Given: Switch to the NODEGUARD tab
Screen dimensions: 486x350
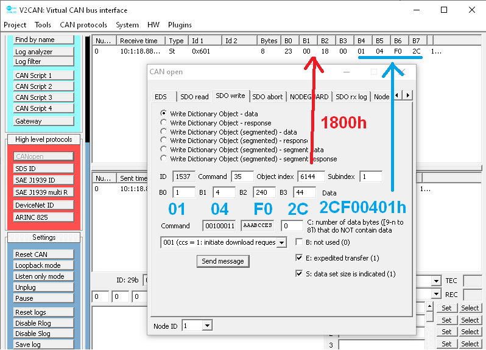Looking at the screenshot, I should pyautogui.click(x=309, y=97).
